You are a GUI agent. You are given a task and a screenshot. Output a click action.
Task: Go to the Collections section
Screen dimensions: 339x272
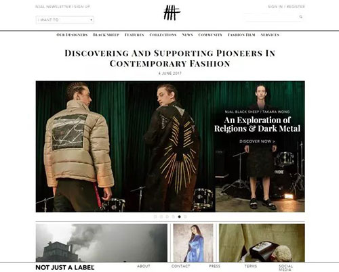point(163,35)
